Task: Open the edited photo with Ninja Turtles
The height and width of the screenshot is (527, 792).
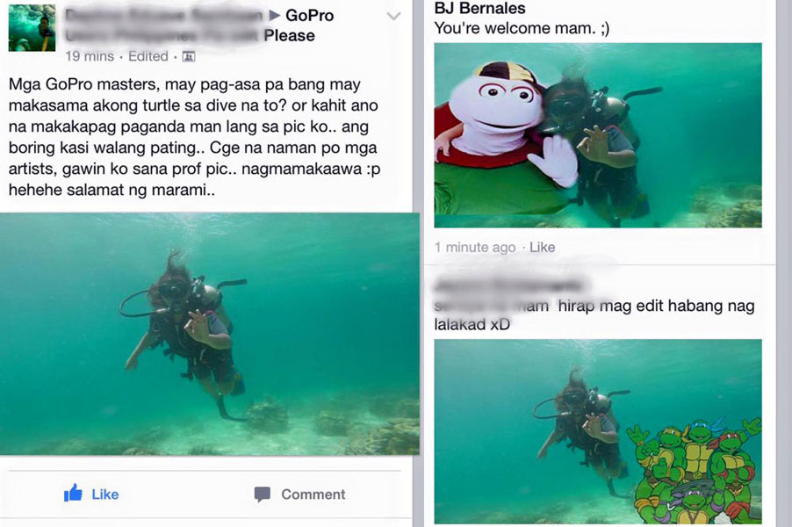Action: pyautogui.click(x=598, y=431)
